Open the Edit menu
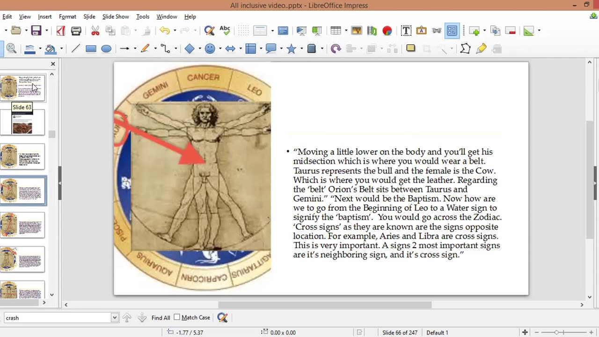Screen dimensions: 599x337 point(7,17)
